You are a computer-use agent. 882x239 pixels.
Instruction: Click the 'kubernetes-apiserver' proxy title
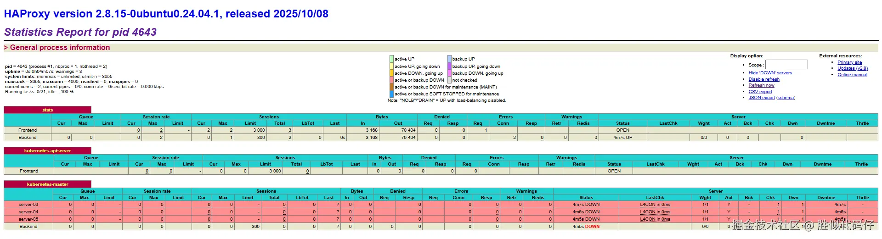click(x=47, y=151)
